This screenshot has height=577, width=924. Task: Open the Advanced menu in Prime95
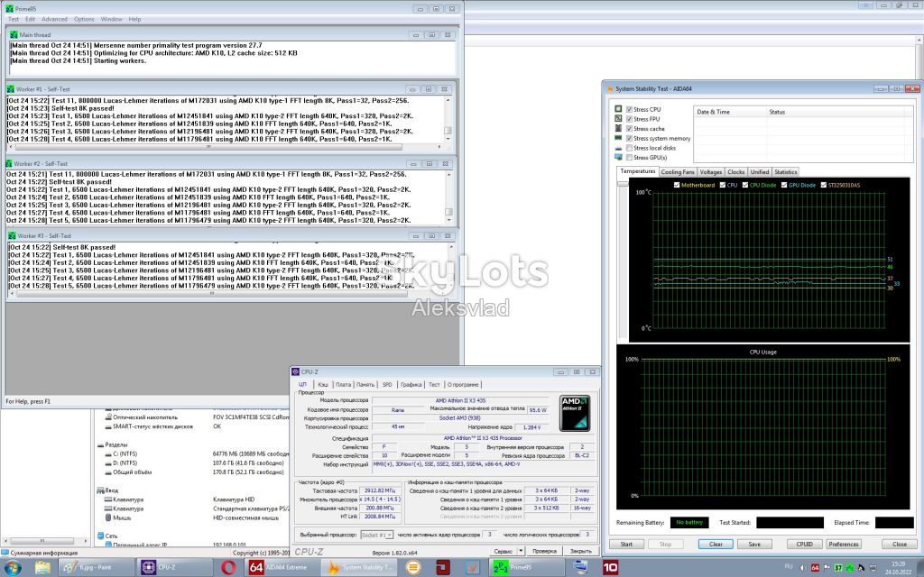[x=54, y=20]
